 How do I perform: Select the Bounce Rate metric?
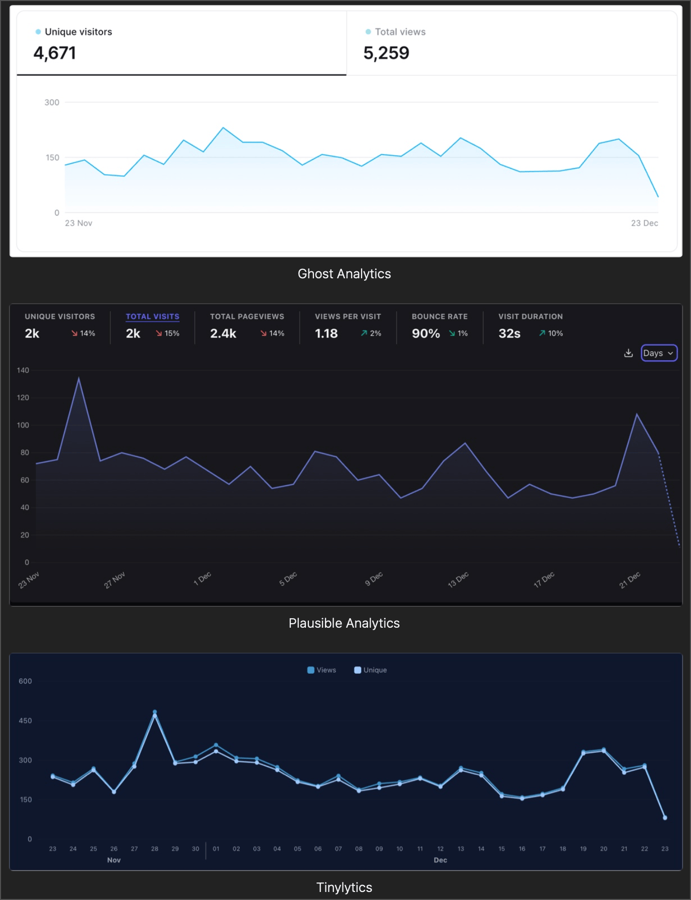pyautogui.click(x=439, y=325)
